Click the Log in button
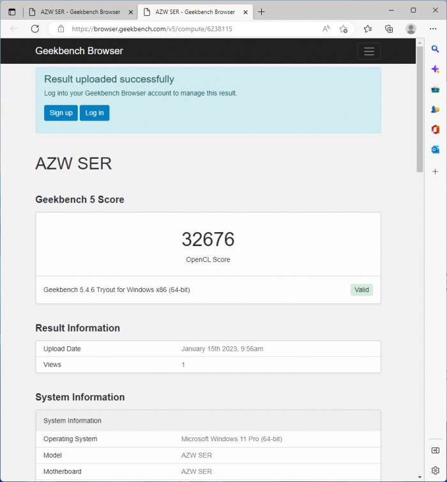 (x=95, y=113)
